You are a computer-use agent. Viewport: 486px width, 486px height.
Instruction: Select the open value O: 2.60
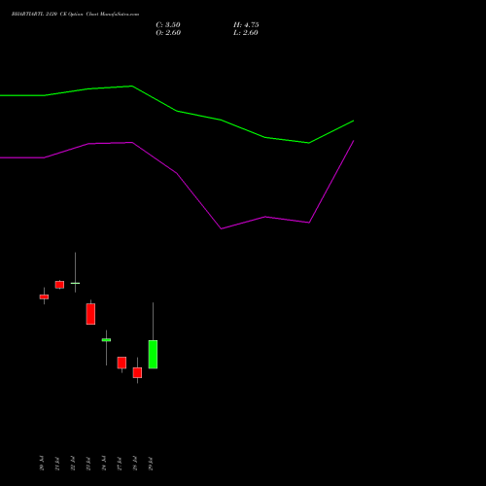[x=168, y=33]
